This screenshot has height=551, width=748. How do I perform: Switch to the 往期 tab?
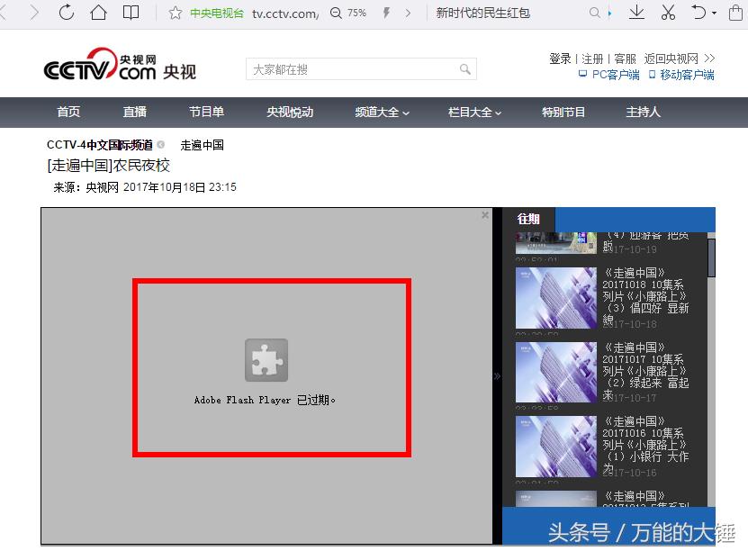[527, 219]
